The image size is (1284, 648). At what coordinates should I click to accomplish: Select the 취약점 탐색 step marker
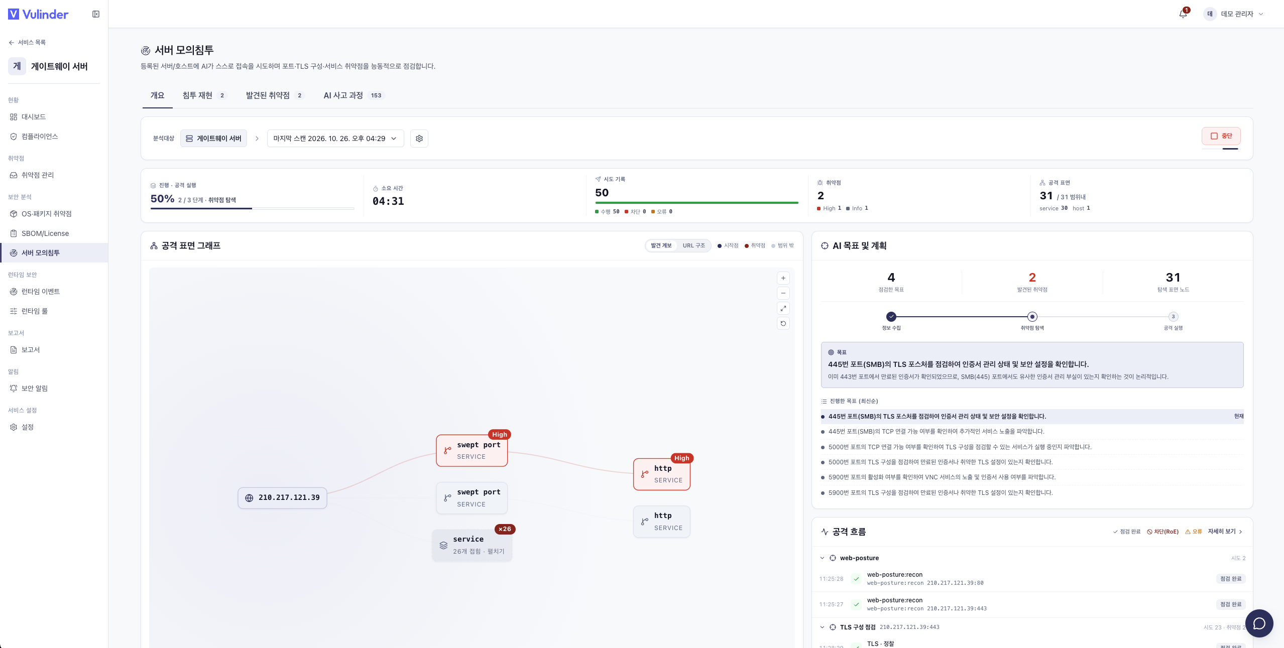tap(1032, 317)
